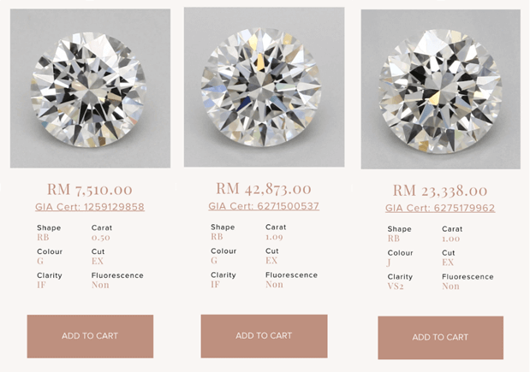This screenshot has width=530, height=372.
Task: Click the RM 7,510.00 price
Action: pos(90,190)
